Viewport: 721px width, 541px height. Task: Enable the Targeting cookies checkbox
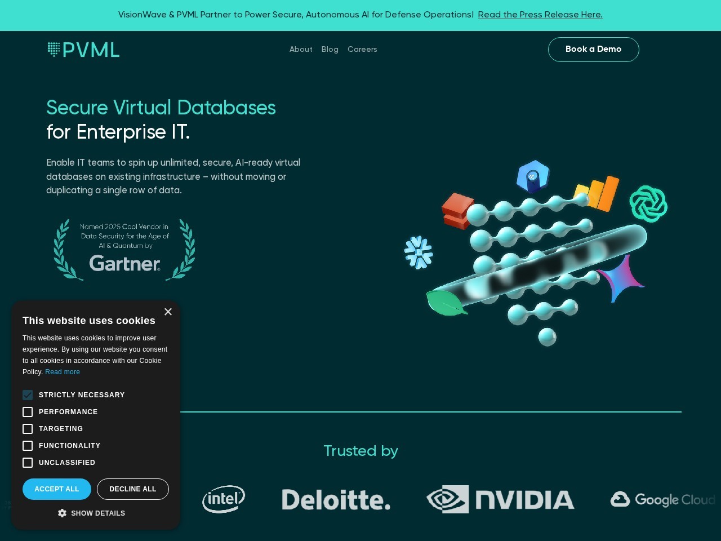28,429
